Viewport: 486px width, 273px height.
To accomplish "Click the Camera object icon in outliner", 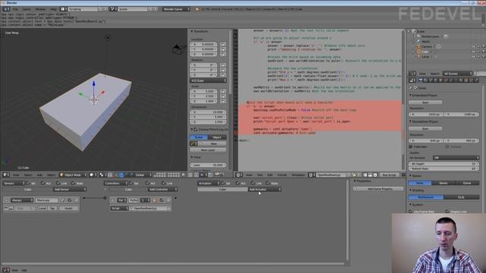I will 419,46.
